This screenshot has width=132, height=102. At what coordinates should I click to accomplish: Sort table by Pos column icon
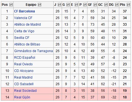click(x=11, y=5)
